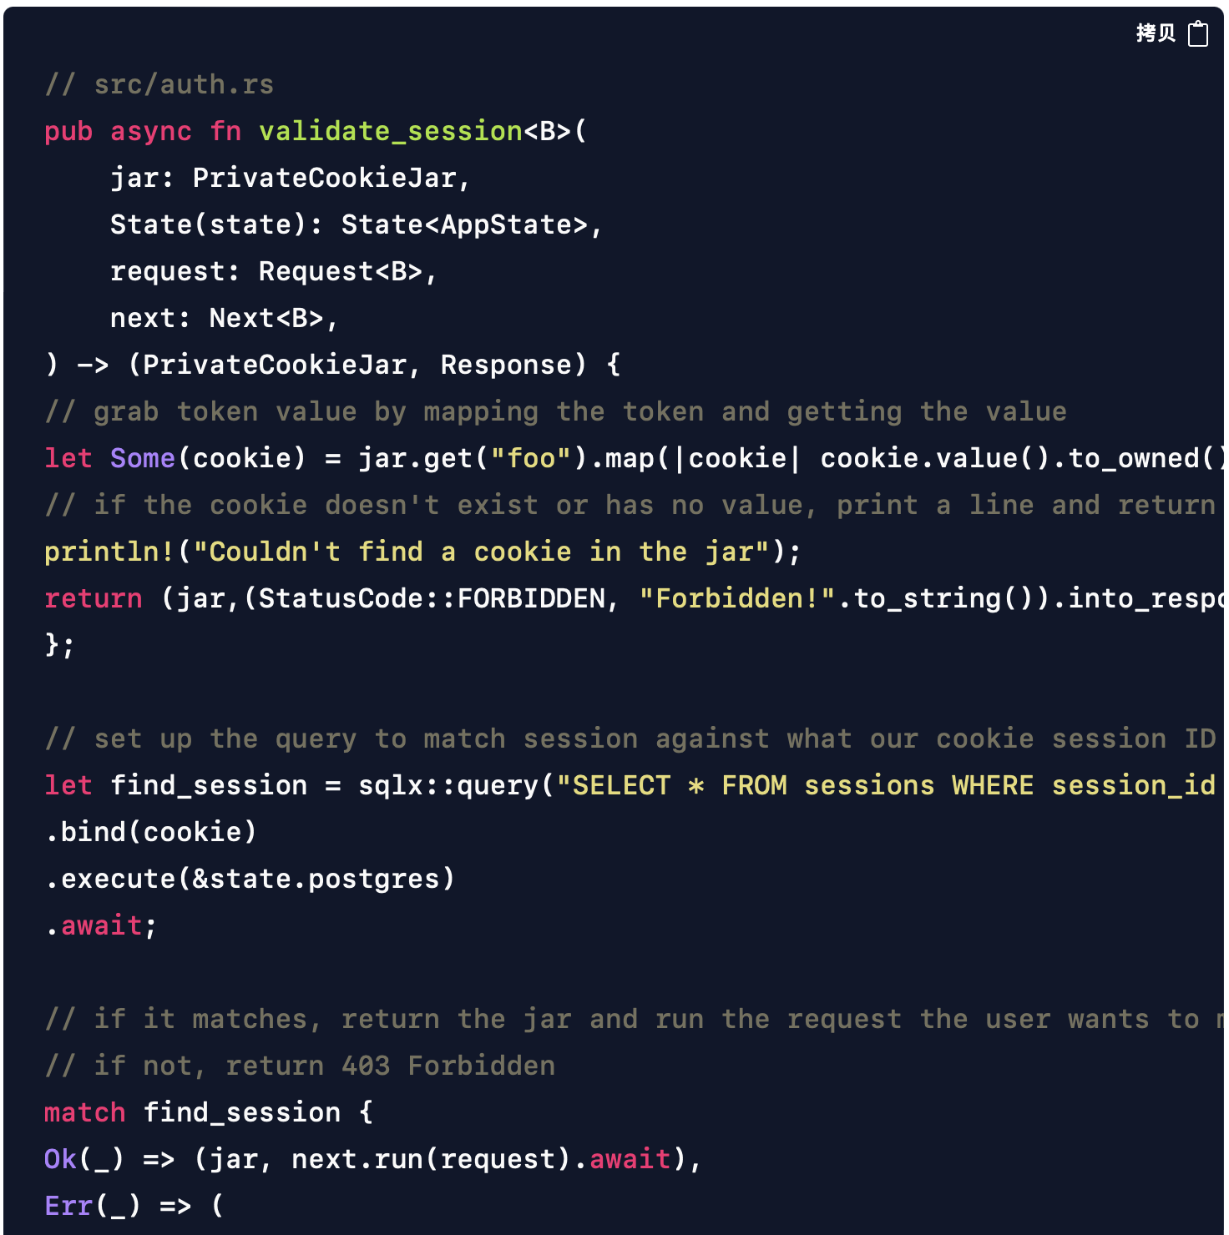Viewport: 1229px width, 1235px height.
Task: Click the match keyword before find_session
Action: pos(84,1112)
